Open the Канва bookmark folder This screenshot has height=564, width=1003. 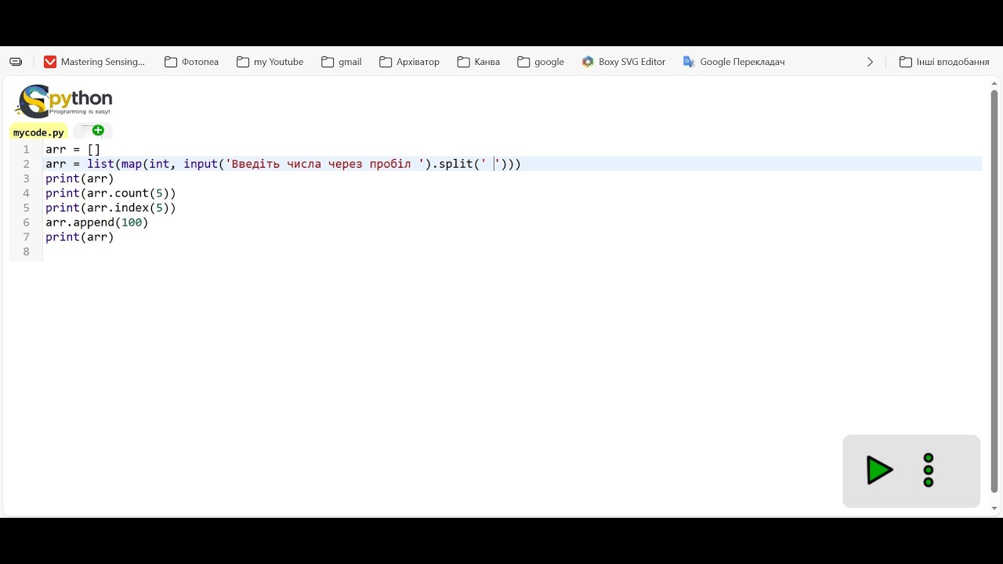(x=479, y=62)
